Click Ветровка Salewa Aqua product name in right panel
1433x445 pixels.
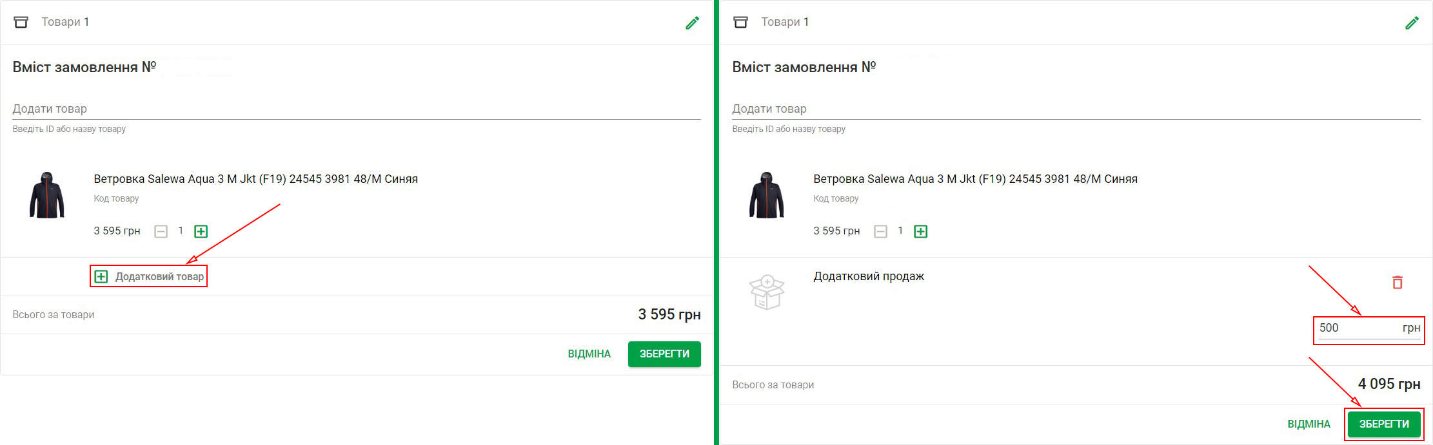[x=975, y=179]
